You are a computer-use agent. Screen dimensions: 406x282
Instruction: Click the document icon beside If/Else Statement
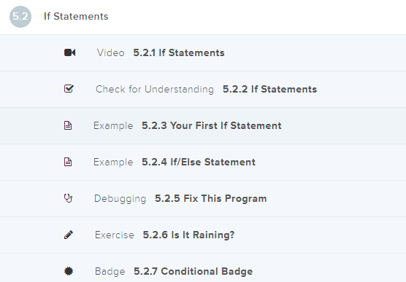pyautogui.click(x=68, y=162)
